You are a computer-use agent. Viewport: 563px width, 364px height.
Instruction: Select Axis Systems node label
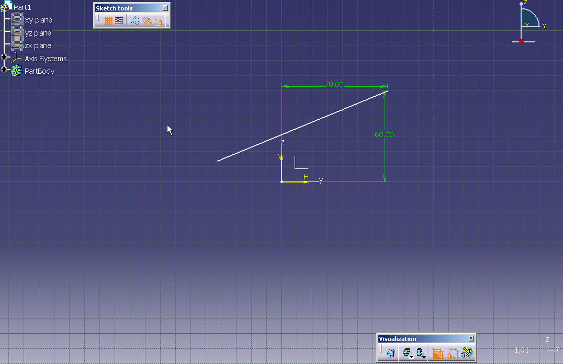tap(46, 59)
